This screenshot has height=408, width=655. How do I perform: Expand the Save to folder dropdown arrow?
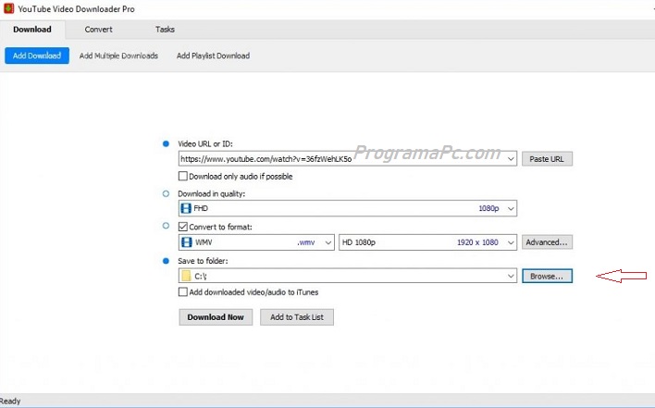(511, 276)
